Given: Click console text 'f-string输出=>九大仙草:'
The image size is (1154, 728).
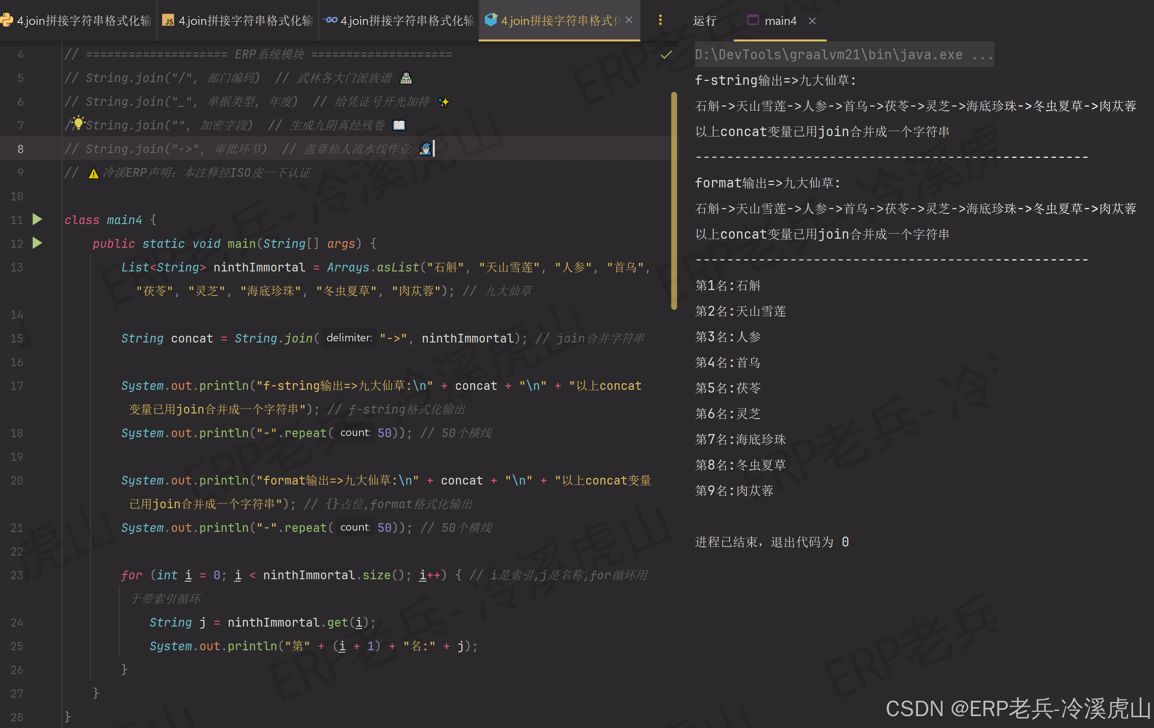Looking at the screenshot, I should (775, 80).
